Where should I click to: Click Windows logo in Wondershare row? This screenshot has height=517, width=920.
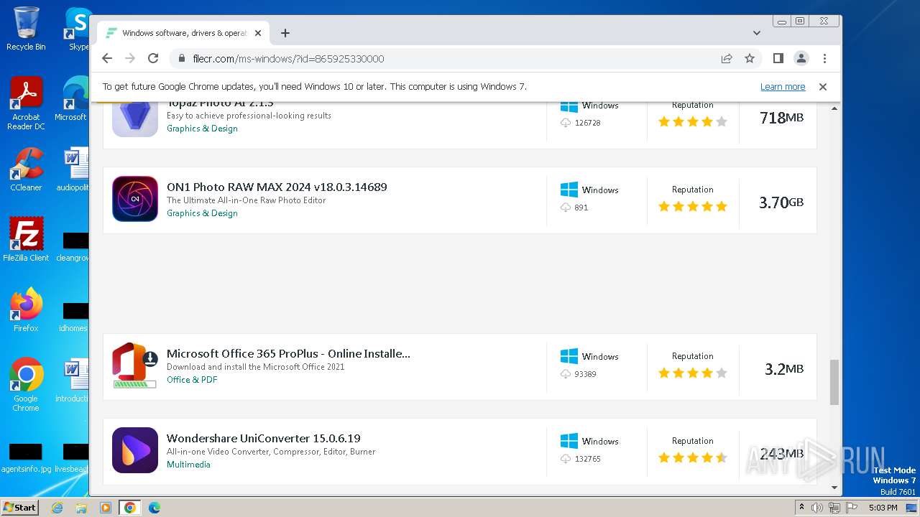[569, 441]
